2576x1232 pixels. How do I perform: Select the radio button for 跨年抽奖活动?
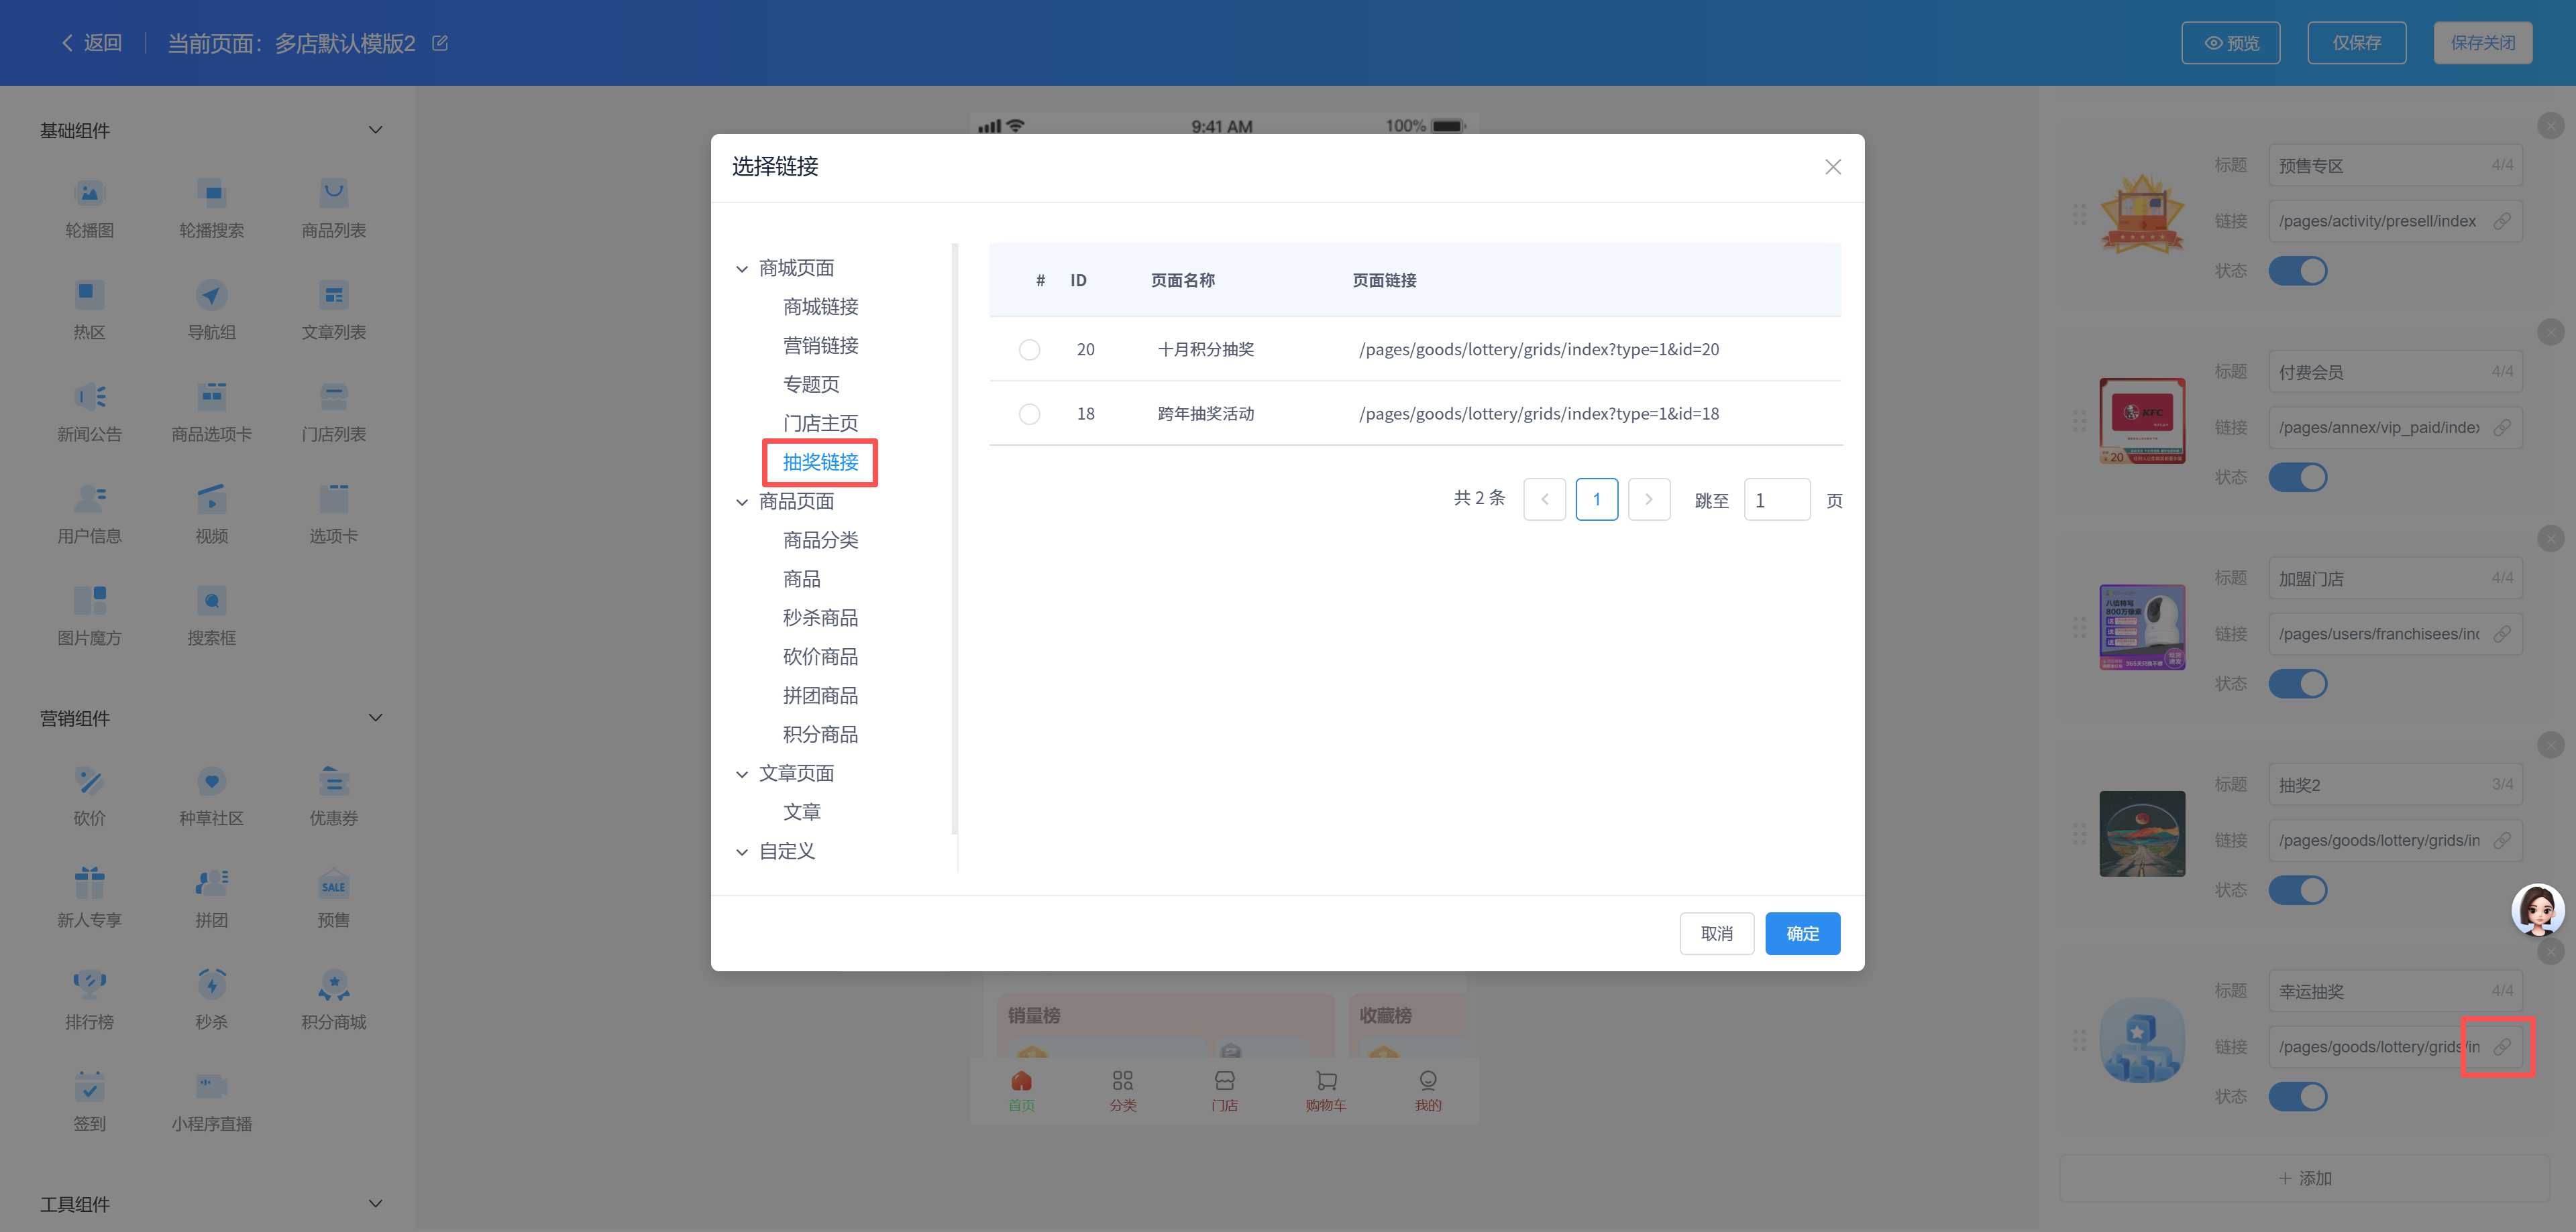point(1029,414)
